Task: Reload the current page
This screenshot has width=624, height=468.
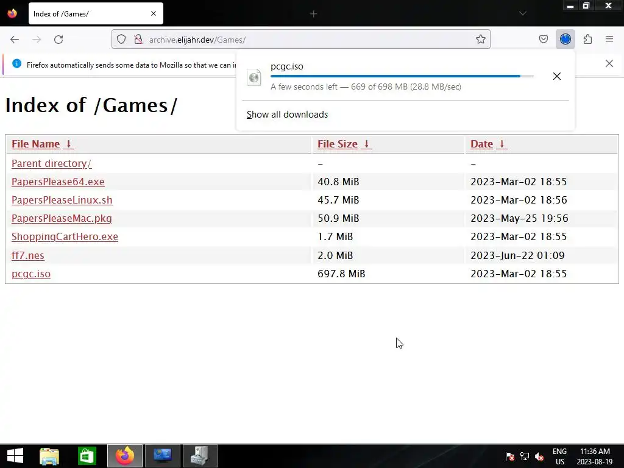Action: click(x=58, y=40)
